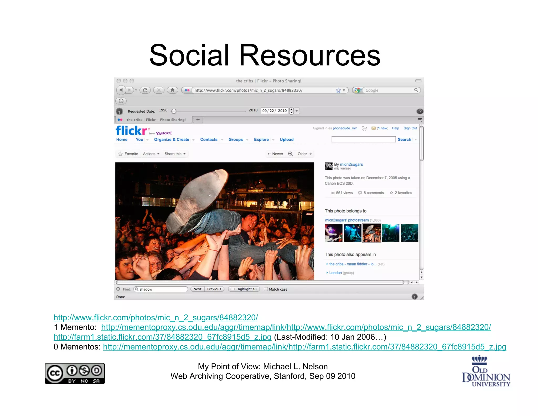Open the London group link
The image size is (538, 416).
(x=335, y=273)
